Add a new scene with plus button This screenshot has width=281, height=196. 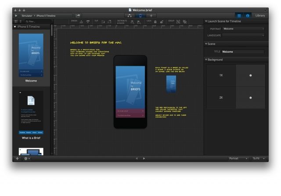point(17,158)
